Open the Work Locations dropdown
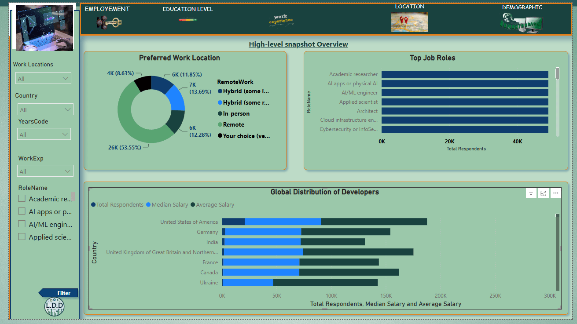 (43, 78)
